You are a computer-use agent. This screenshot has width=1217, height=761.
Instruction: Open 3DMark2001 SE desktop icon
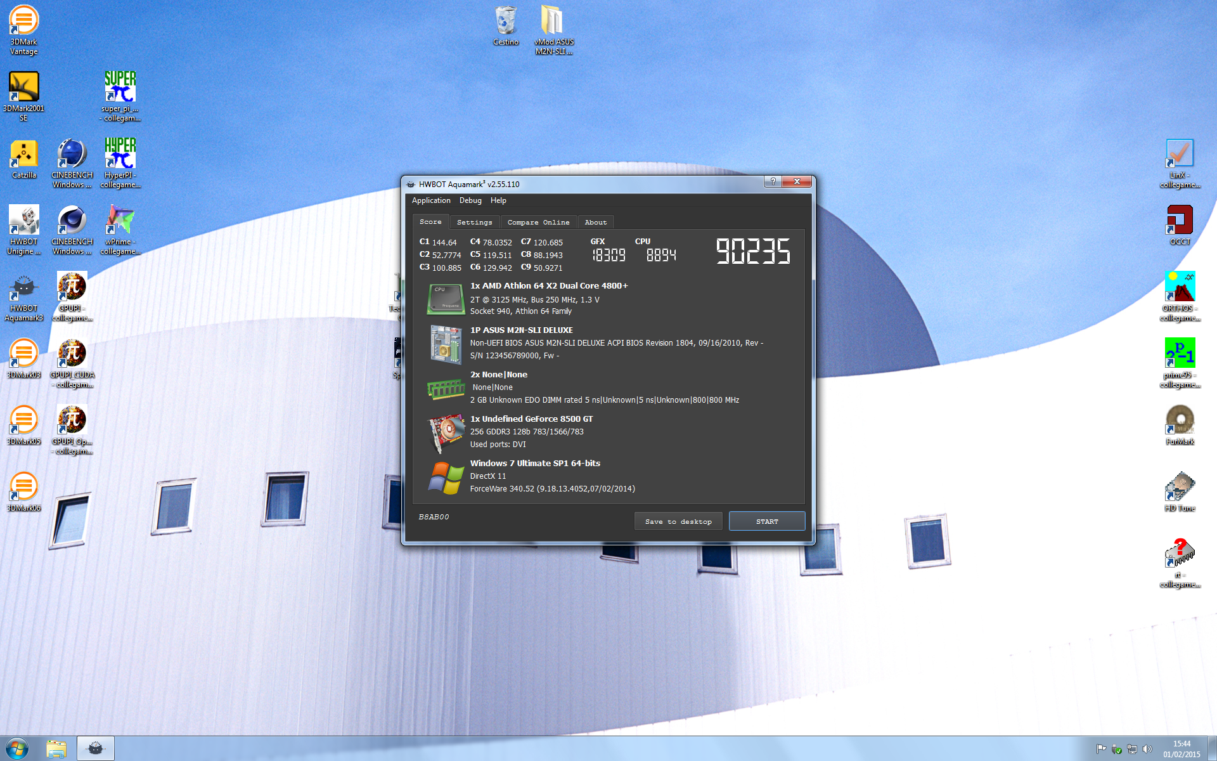click(x=23, y=96)
